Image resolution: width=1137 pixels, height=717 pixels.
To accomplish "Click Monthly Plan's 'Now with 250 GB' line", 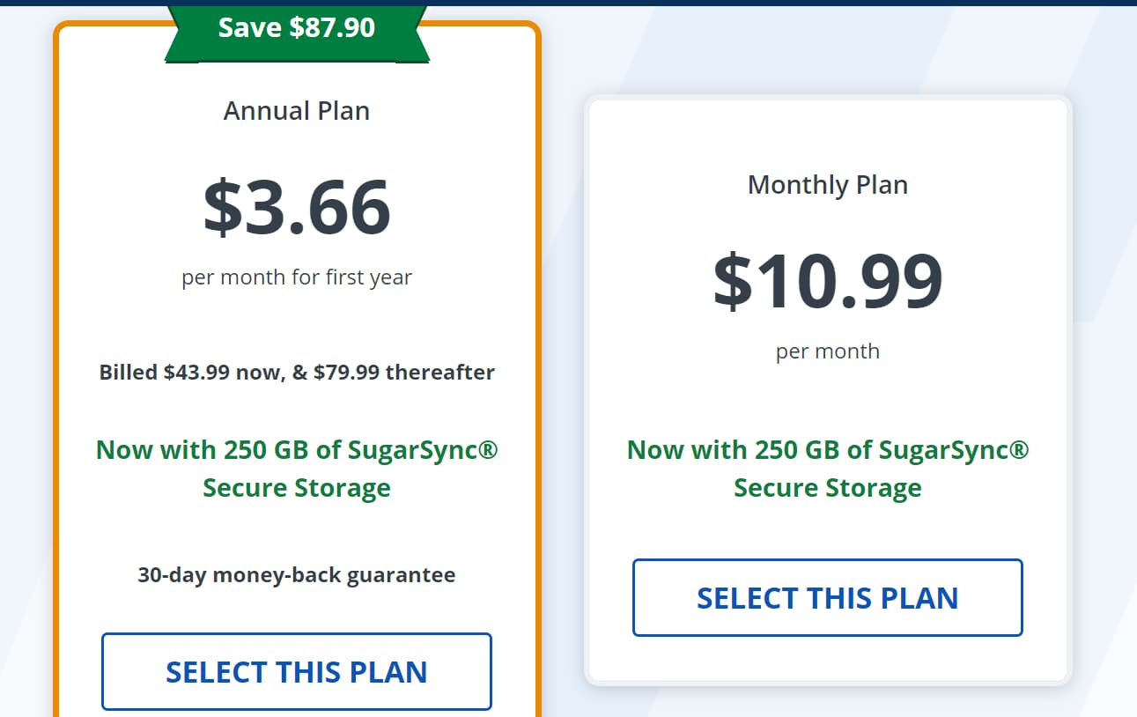I will click(827, 449).
